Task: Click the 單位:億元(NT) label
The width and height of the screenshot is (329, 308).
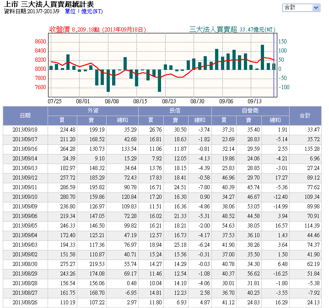Action: 84,11
